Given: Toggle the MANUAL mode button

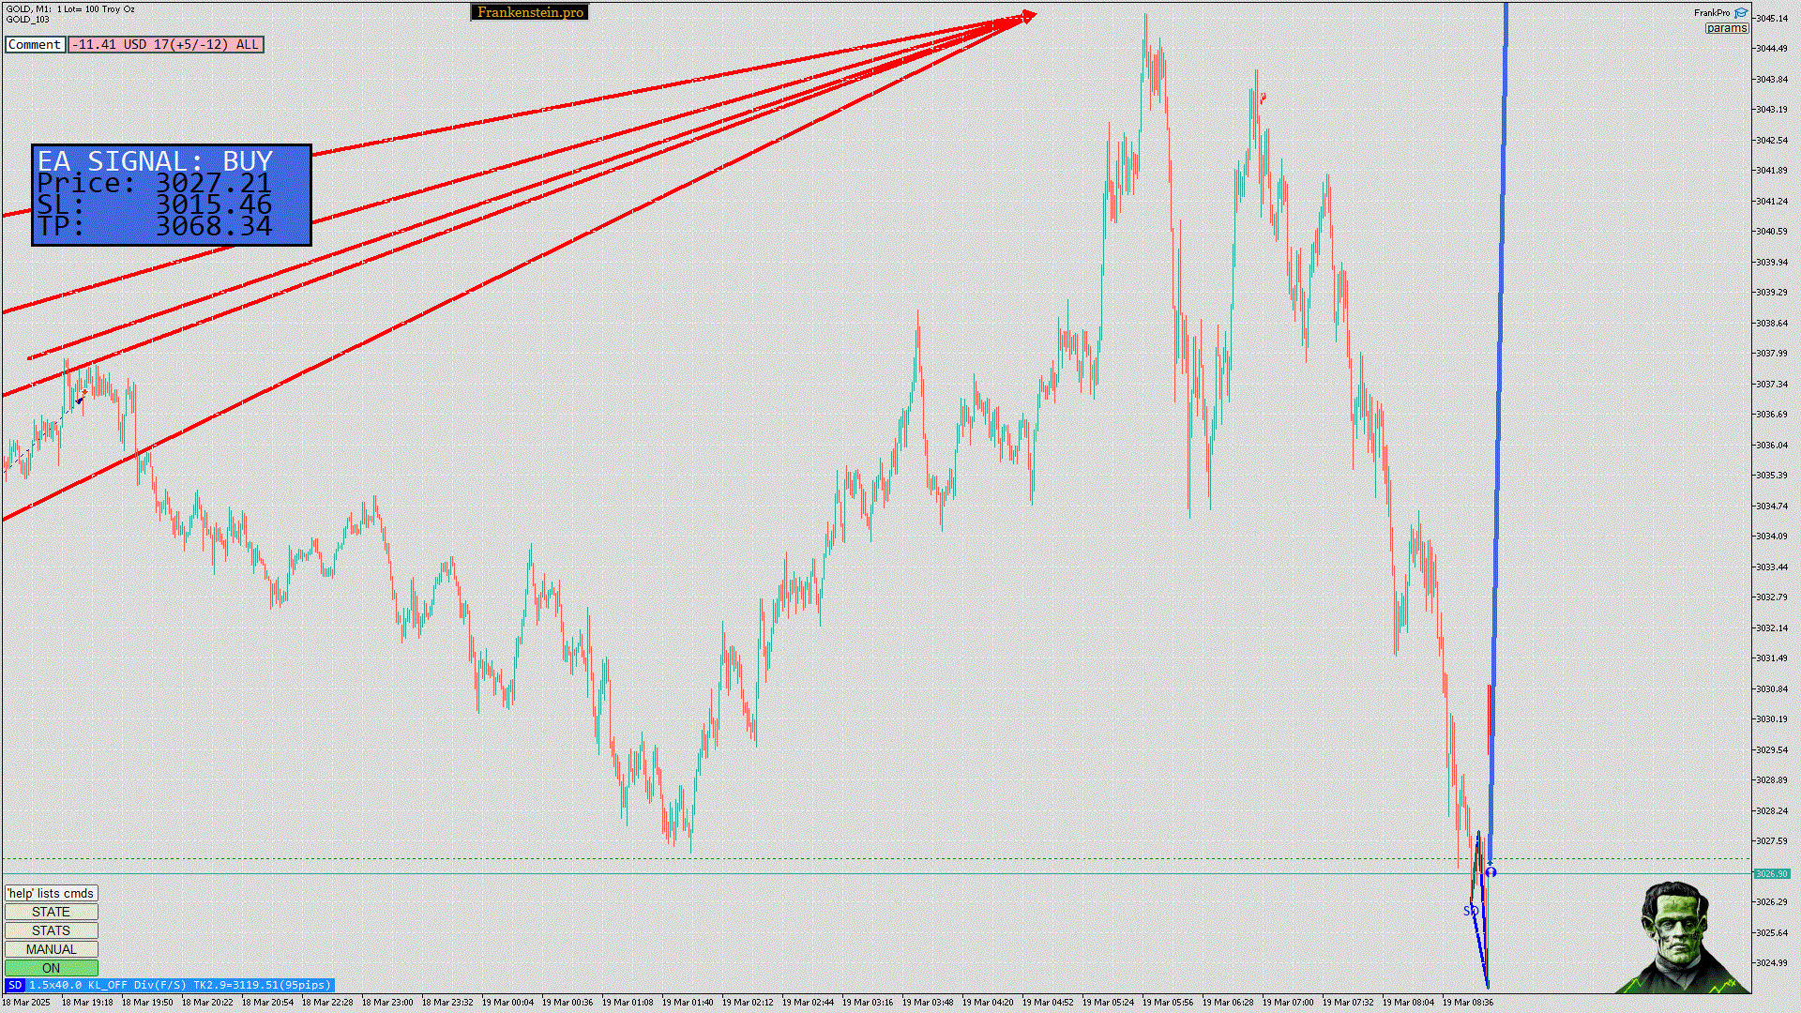Looking at the screenshot, I should click(51, 949).
